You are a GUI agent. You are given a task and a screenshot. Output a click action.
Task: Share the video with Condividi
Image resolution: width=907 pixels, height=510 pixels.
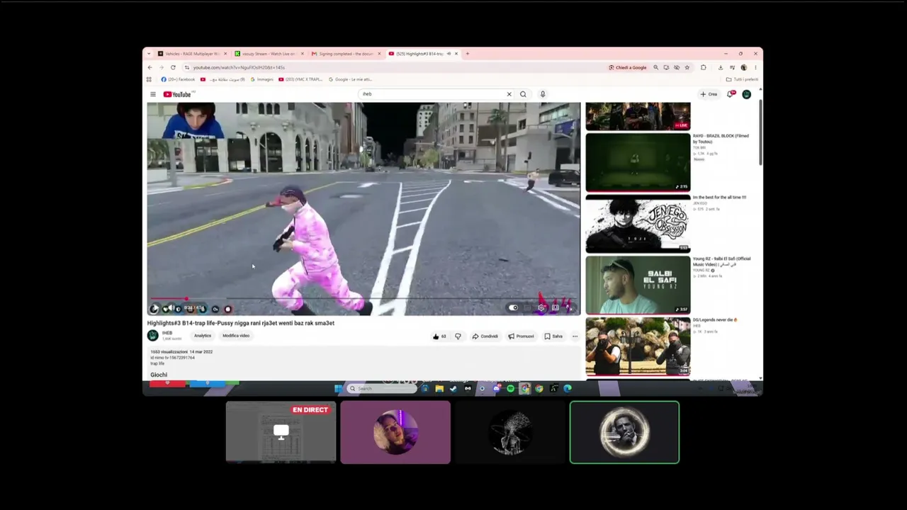485,336
